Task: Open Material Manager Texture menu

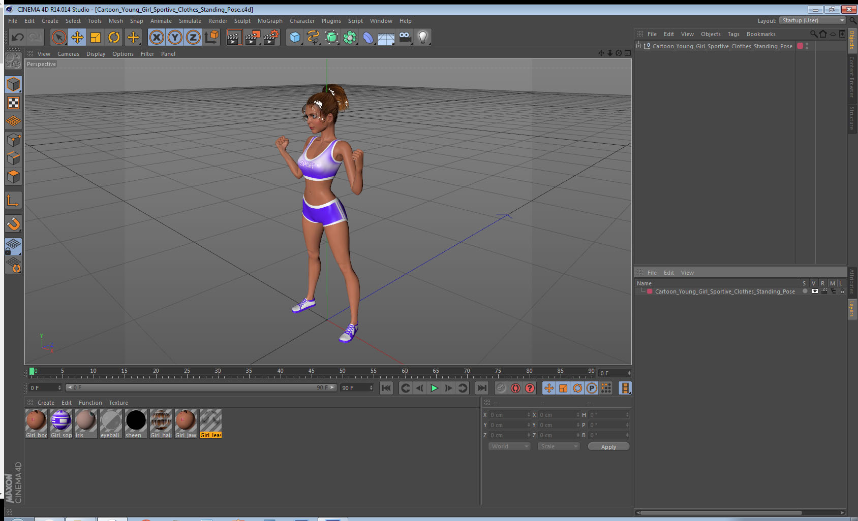Action: 118,403
